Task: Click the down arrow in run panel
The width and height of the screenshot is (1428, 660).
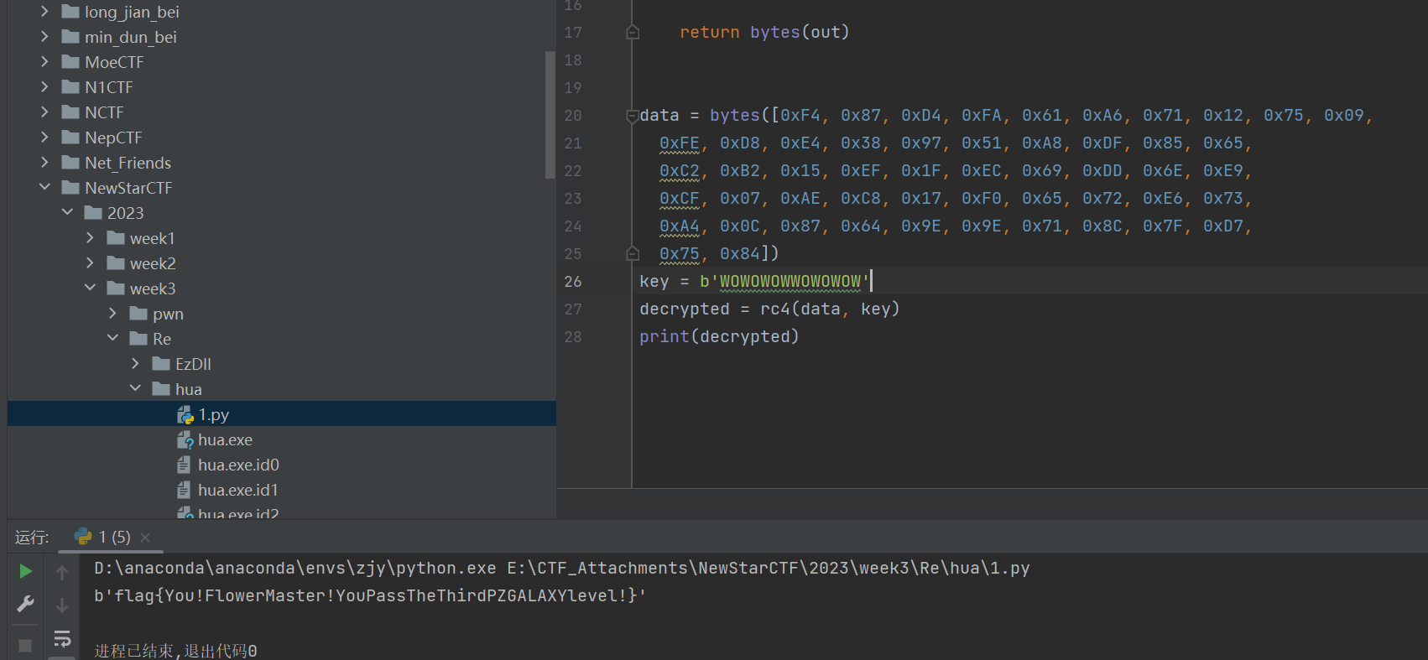Action: coord(62,605)
